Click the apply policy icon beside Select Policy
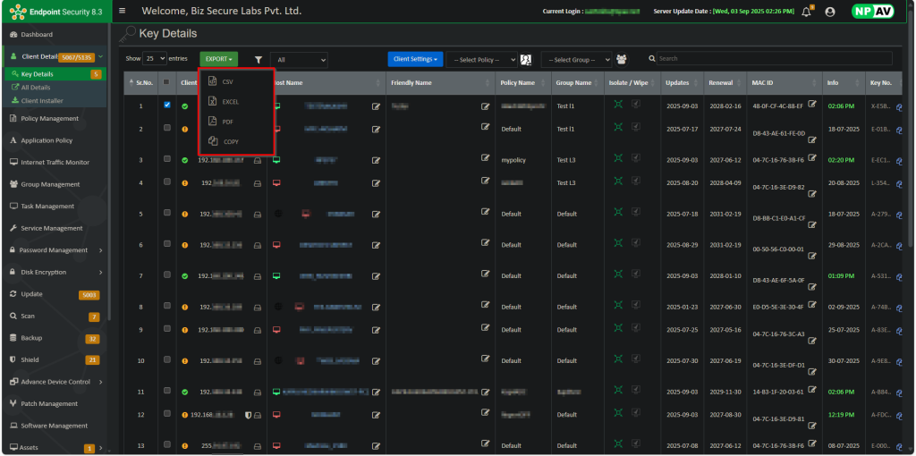916x456 pixels. click(x=526, y=60)
